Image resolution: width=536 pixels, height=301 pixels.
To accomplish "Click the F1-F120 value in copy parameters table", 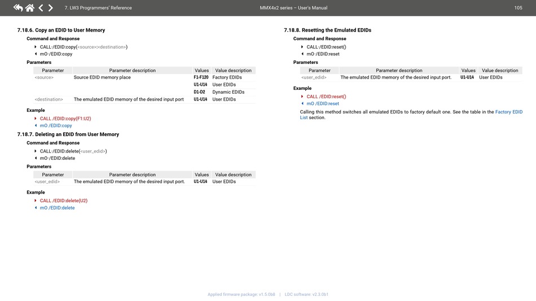I will [201, 77].
